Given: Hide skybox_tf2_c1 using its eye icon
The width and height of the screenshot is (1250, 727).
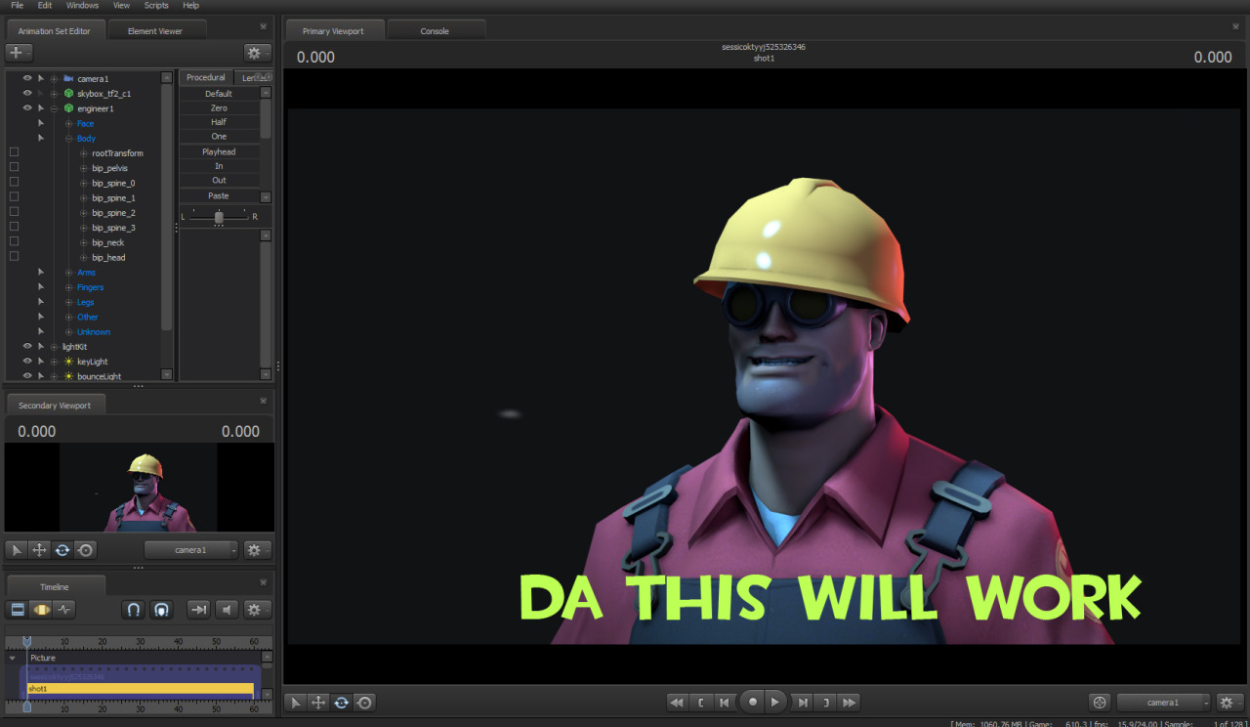Looking at the screenshot, I should click(x=27, y=93).
